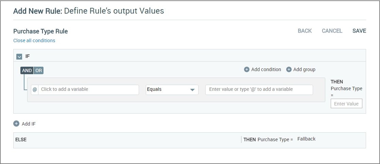Click CANCEL to discard the rule
380x164 pixels.
[x=332, y=31]
